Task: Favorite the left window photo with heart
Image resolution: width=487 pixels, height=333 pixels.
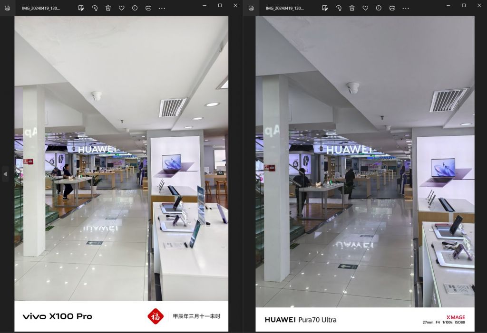Action: point(121,8)
